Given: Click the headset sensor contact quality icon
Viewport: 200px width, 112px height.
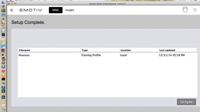Looking at the screenshot, I should [x=185, y=10].
